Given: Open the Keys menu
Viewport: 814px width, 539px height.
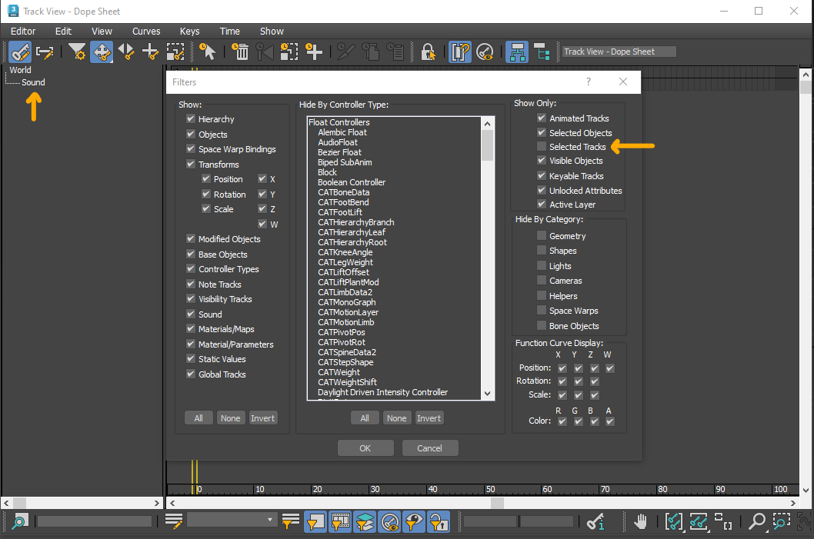Looking at the screenshot, I should click(x=189, y=31).
